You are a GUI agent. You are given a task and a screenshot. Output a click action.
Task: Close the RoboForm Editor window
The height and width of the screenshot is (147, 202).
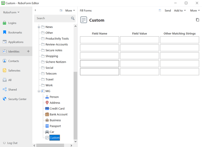[x=197, y=3]
